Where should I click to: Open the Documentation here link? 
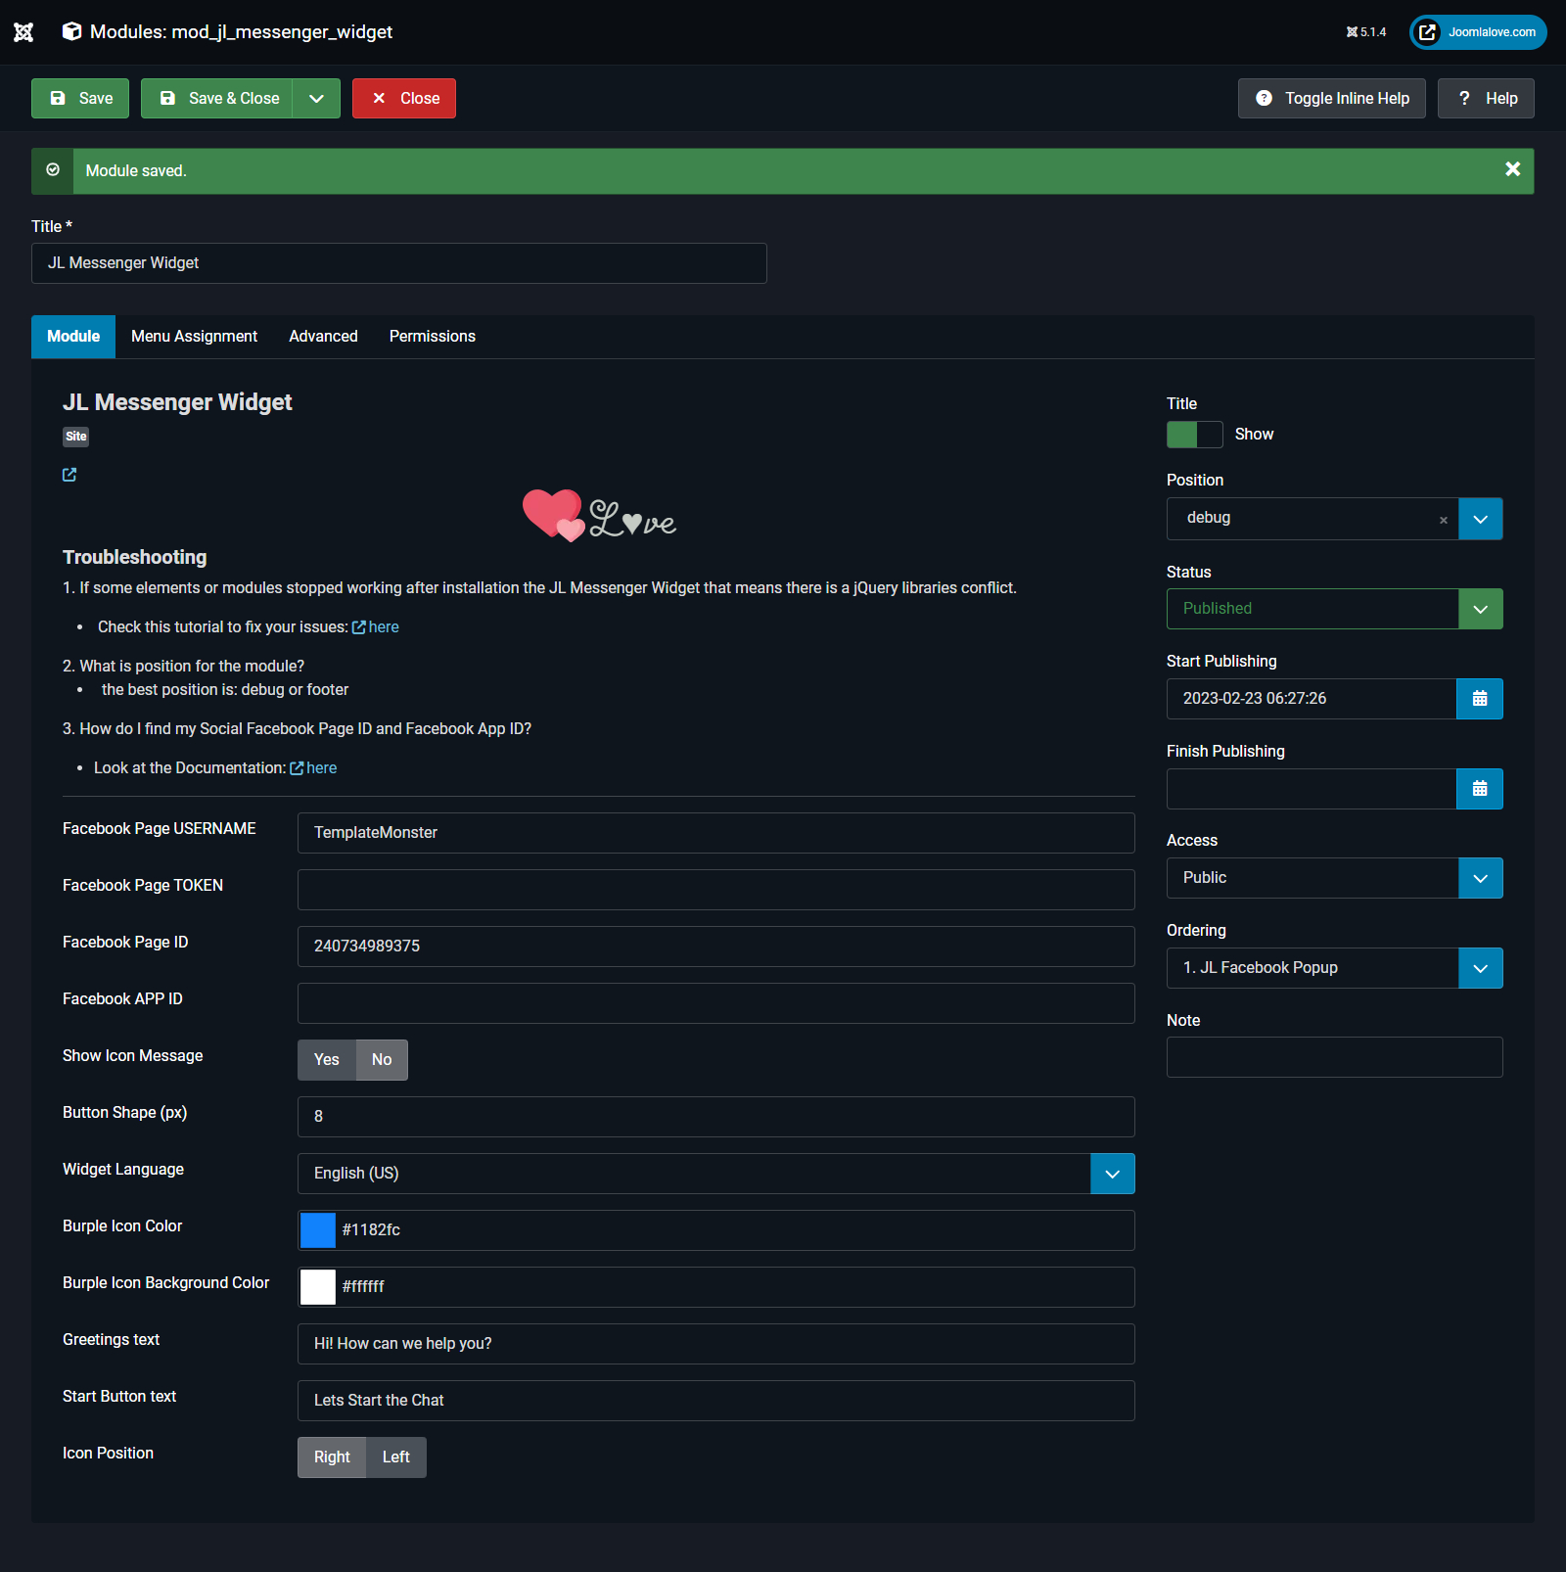pos(321,768)
